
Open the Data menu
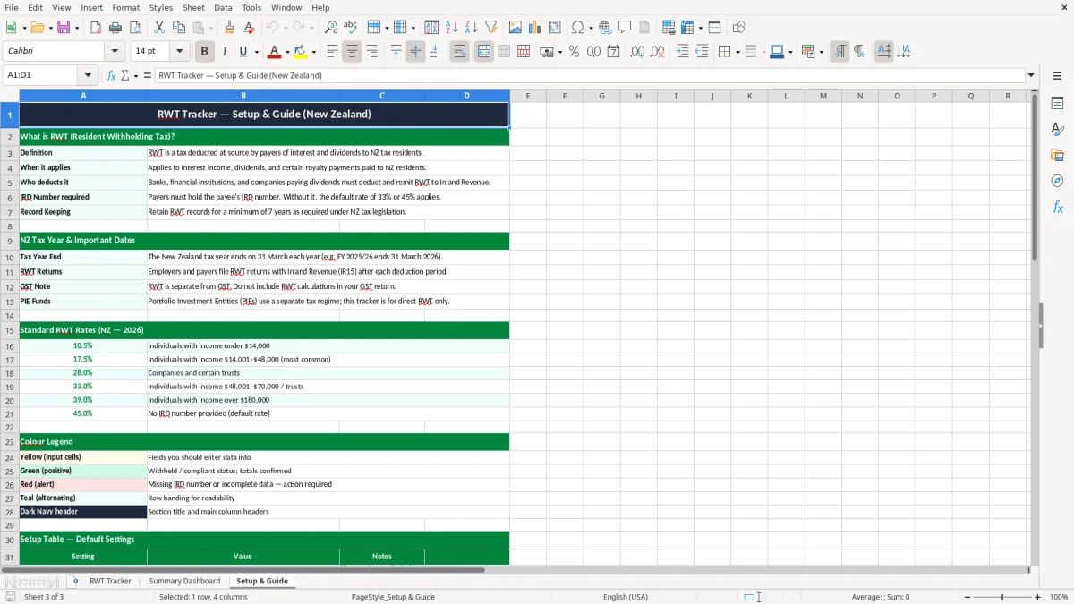click(x=223, y=7)
